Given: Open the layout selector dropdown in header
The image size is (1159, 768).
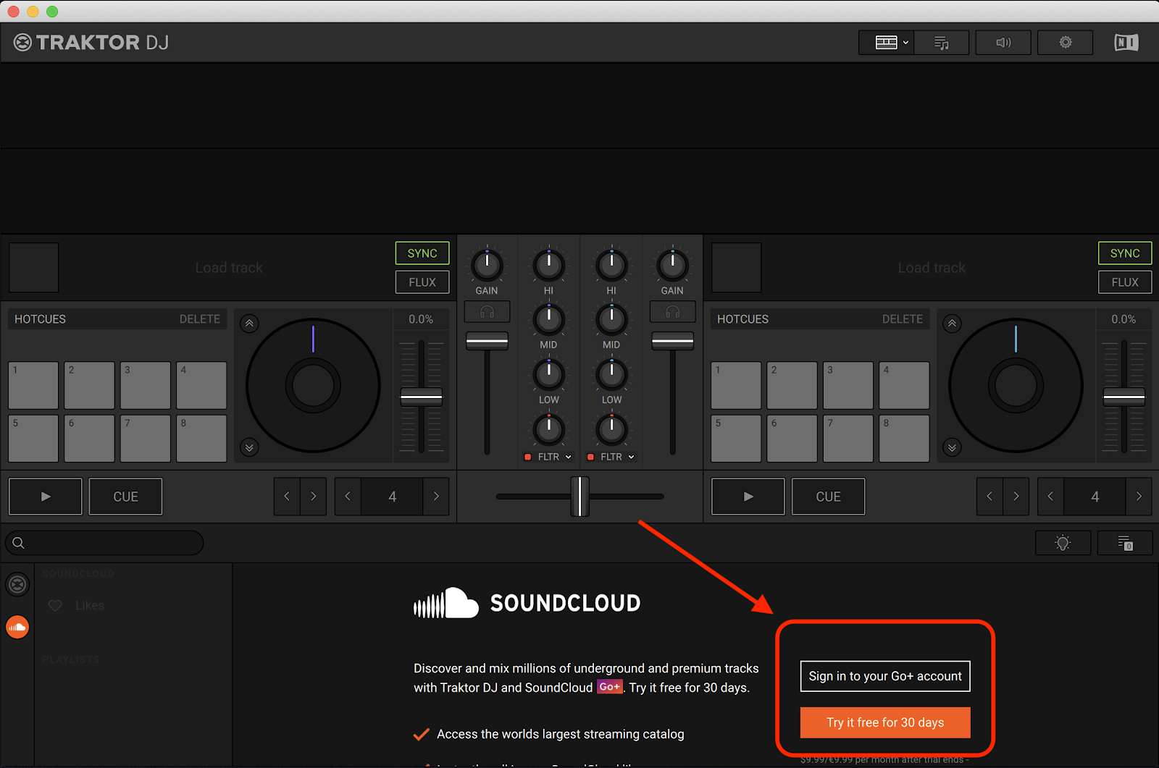Looking at the screenshot, I should (x=885, y=43).
